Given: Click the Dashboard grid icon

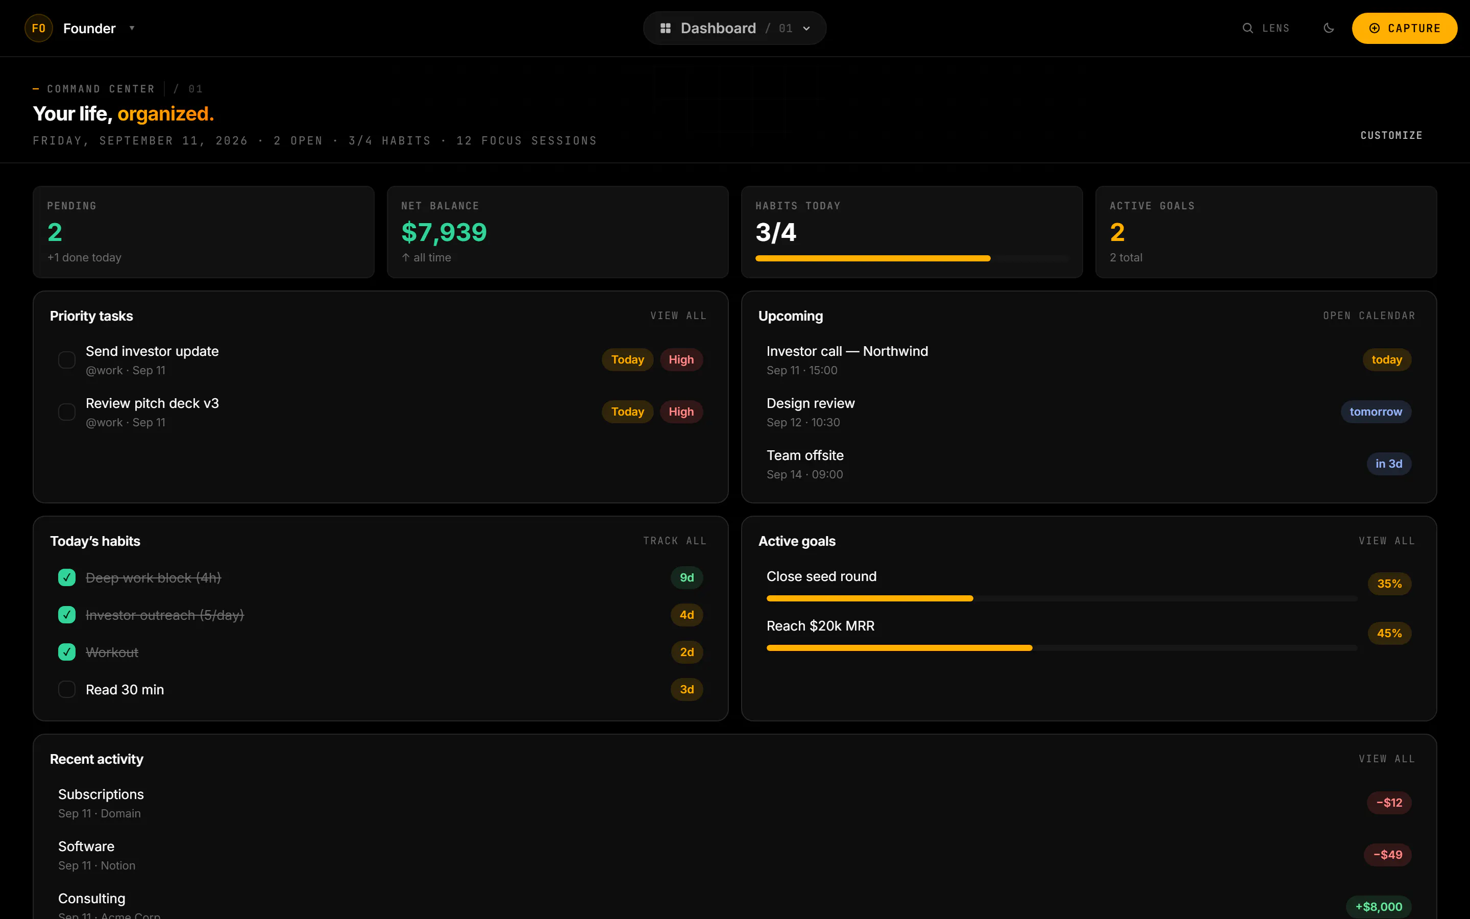Looking at the screenshot, I should click(x=665, y=28).
